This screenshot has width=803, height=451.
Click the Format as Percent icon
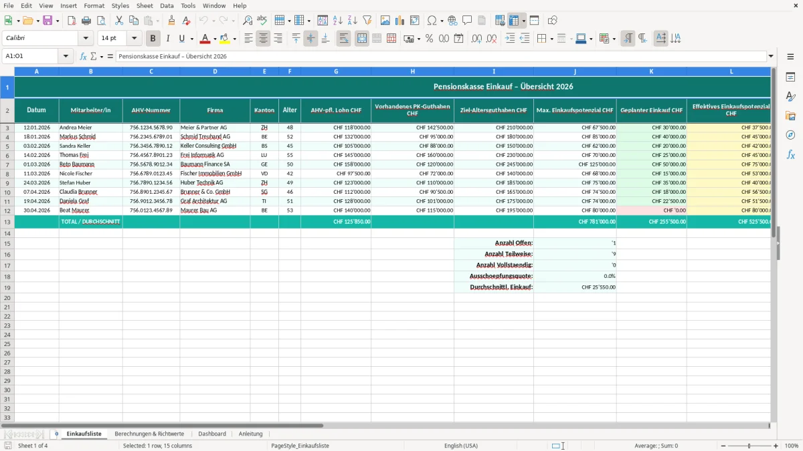pyautogui.click(x=429, y=39)
